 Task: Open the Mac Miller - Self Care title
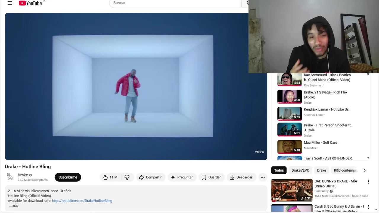320,143
